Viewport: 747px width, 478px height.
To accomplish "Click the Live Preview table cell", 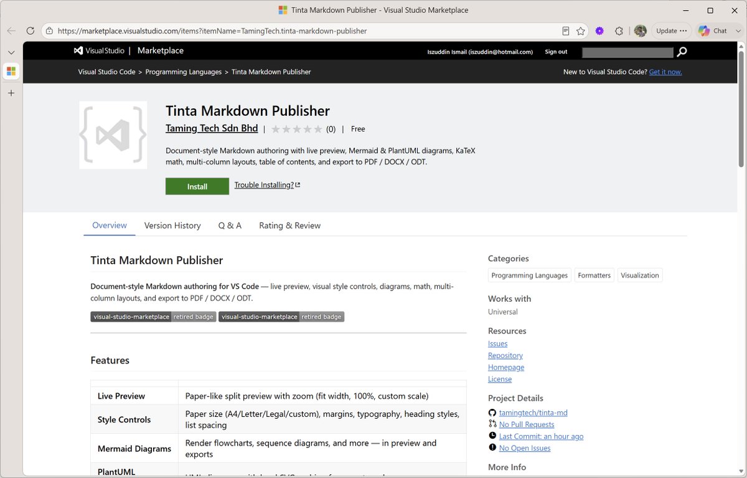I will tap(134, 396).
